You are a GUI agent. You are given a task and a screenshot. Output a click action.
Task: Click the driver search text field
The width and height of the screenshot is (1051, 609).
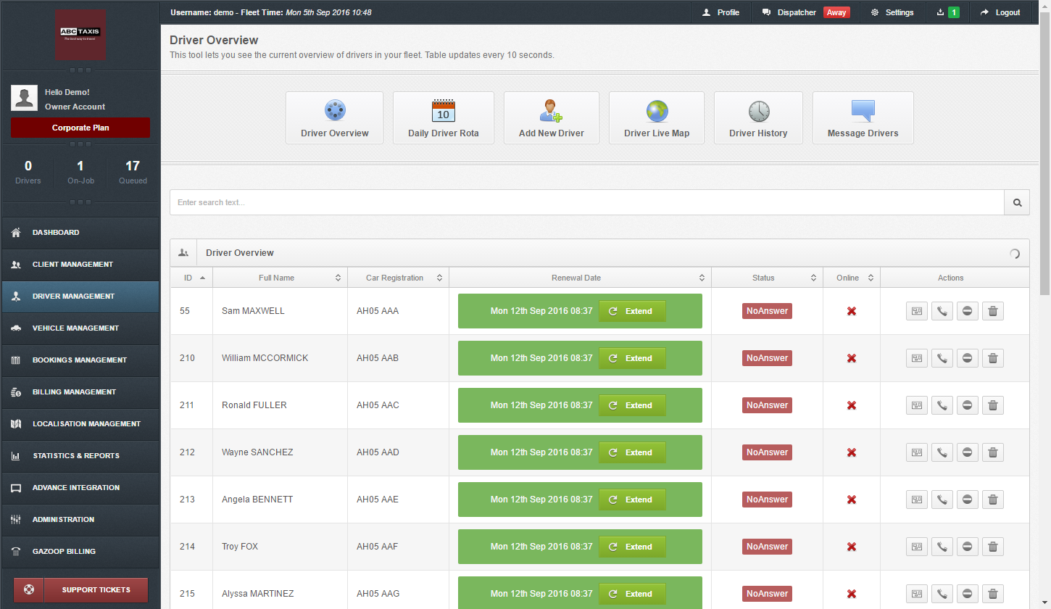pos(507,202)
